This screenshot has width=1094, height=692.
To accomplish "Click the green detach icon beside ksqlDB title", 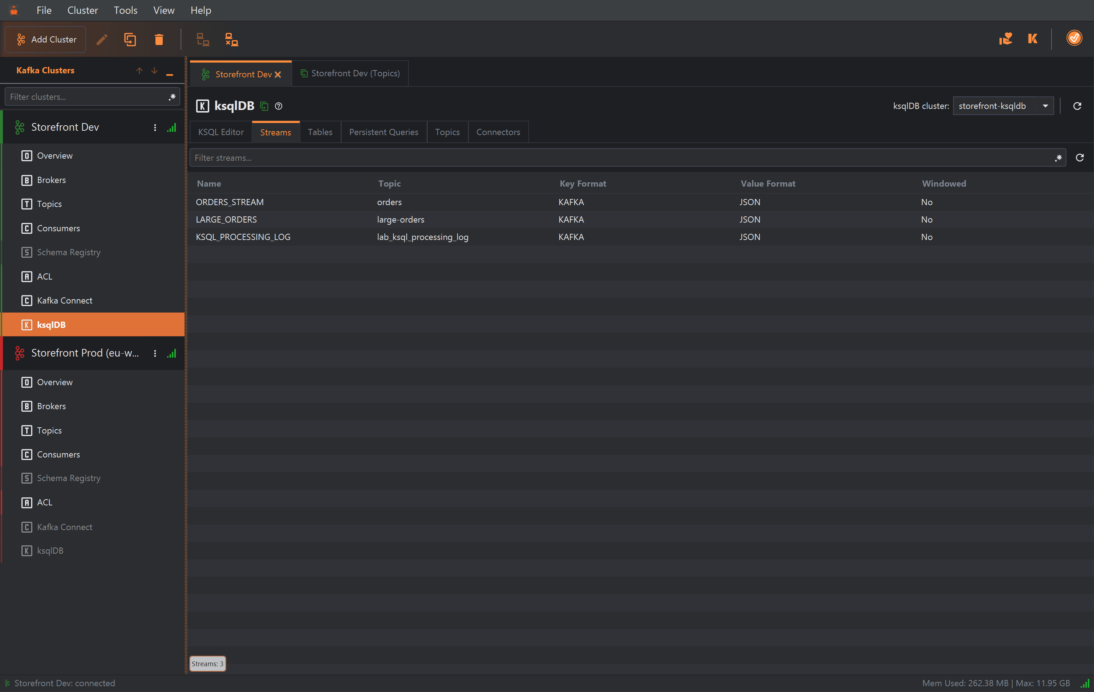I will point(264,106).
